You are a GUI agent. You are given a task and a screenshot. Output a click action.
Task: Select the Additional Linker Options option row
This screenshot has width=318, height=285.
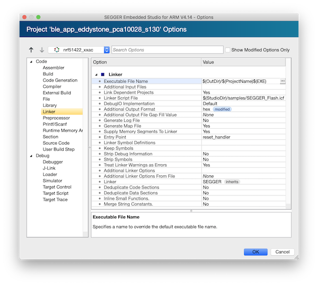coord(189,171)
